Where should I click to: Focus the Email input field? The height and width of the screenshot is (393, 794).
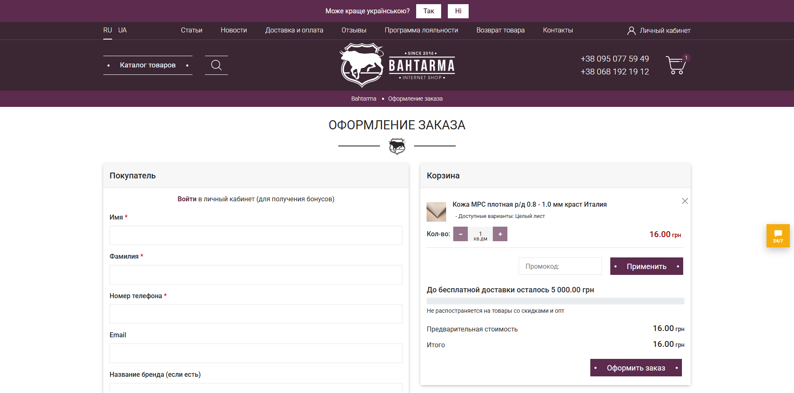tap(256, 353)
